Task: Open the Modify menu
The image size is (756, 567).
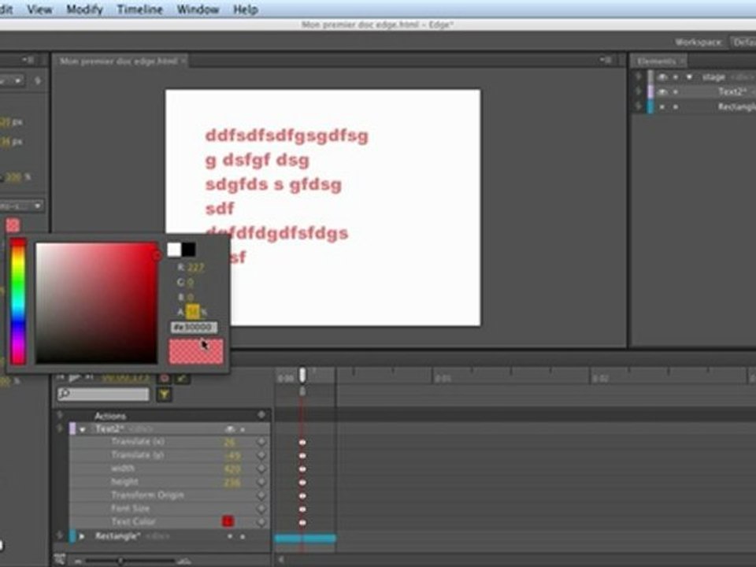Action: pos(84,9)
